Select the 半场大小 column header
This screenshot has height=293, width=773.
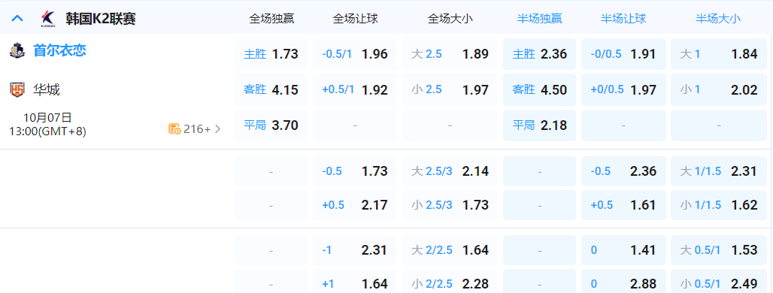[x=718, y=20]
